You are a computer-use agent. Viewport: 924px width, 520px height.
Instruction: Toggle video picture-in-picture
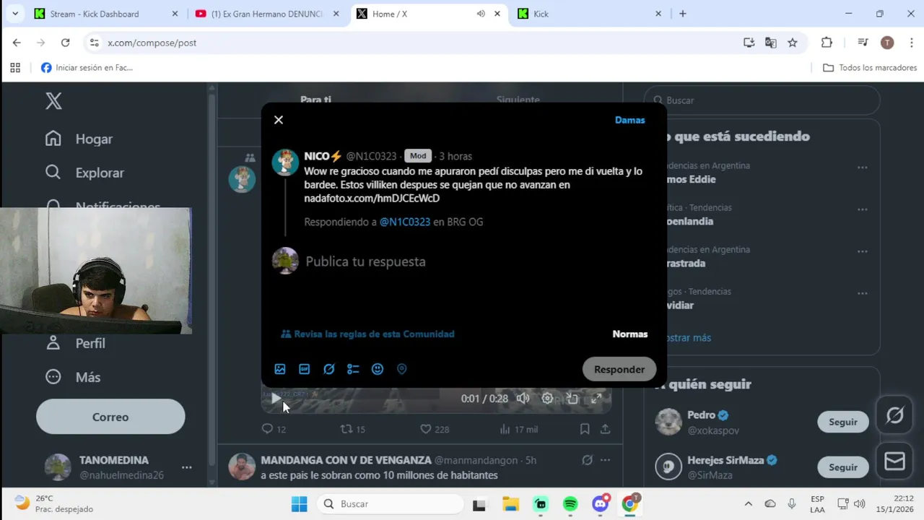coord(572,398)
